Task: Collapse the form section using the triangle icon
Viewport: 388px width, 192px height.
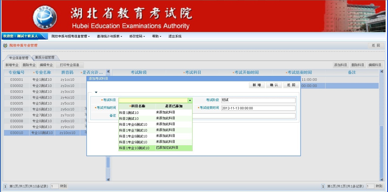Action: tap(96, 92)
